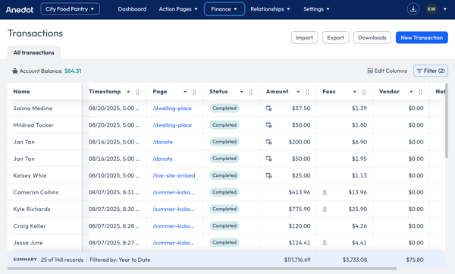Click recurring icon in Mildred Tucker row

click(268, 125)
